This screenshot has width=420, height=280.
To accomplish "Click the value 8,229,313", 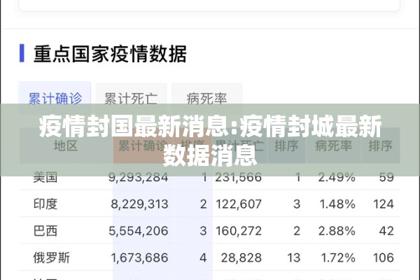I will 139,204.
